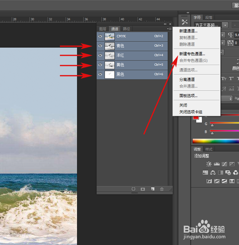Click the delete channel trash icon

162,189
